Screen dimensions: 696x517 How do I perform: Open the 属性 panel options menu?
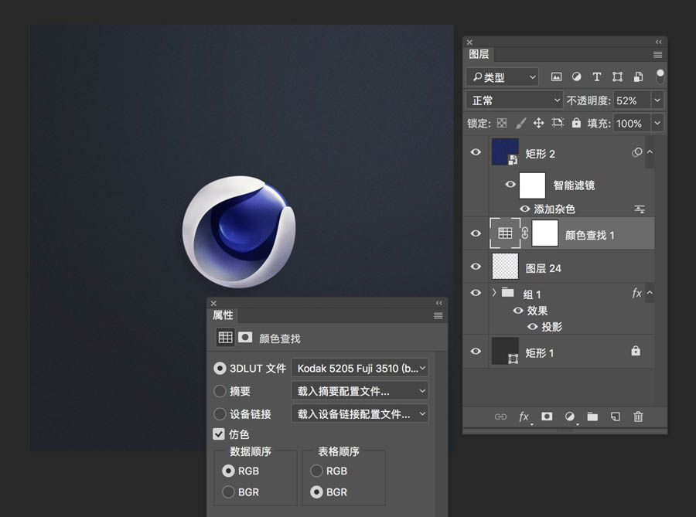(438, 315)
